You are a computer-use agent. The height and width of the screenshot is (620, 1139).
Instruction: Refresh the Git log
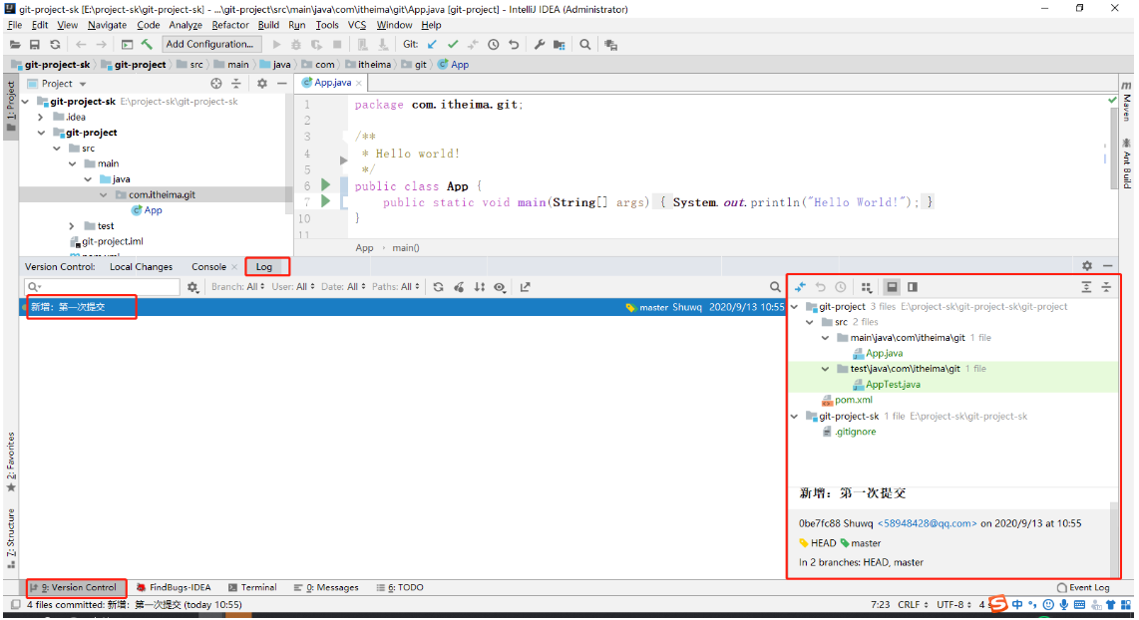438,287
